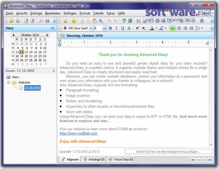This screenshot has height=169, width=219.
Task: Open highlight color dropdown arrow
Action: pos(166,28)
